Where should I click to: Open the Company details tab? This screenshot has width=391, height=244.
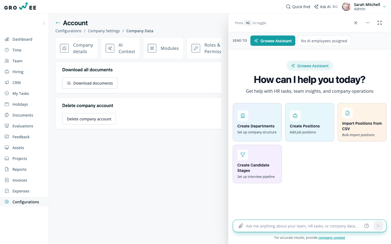coord(77,48)
